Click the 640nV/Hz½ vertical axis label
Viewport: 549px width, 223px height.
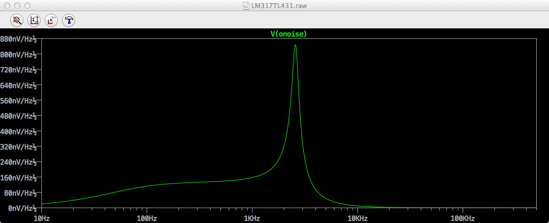pyautogui.click(x=18, y=86)
